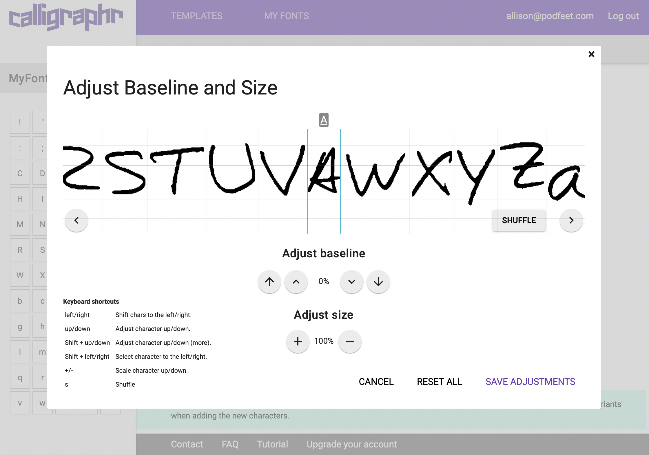The image size is (649, 455).
Task: Click the left arrow to navigate previous character
Action: pos(76,220)
